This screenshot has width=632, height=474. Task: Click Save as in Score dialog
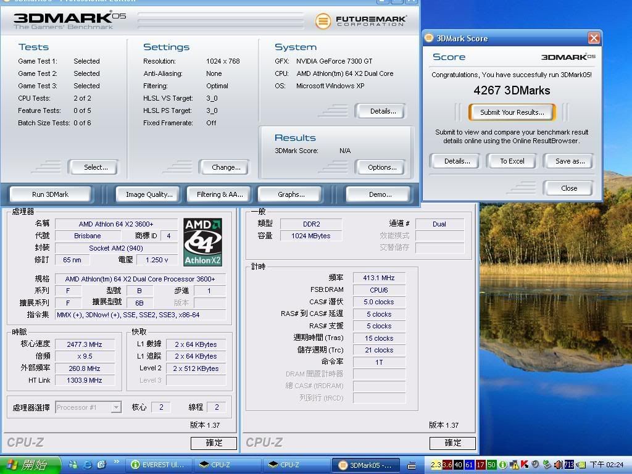pyautogui.click(x=570, y=161)
